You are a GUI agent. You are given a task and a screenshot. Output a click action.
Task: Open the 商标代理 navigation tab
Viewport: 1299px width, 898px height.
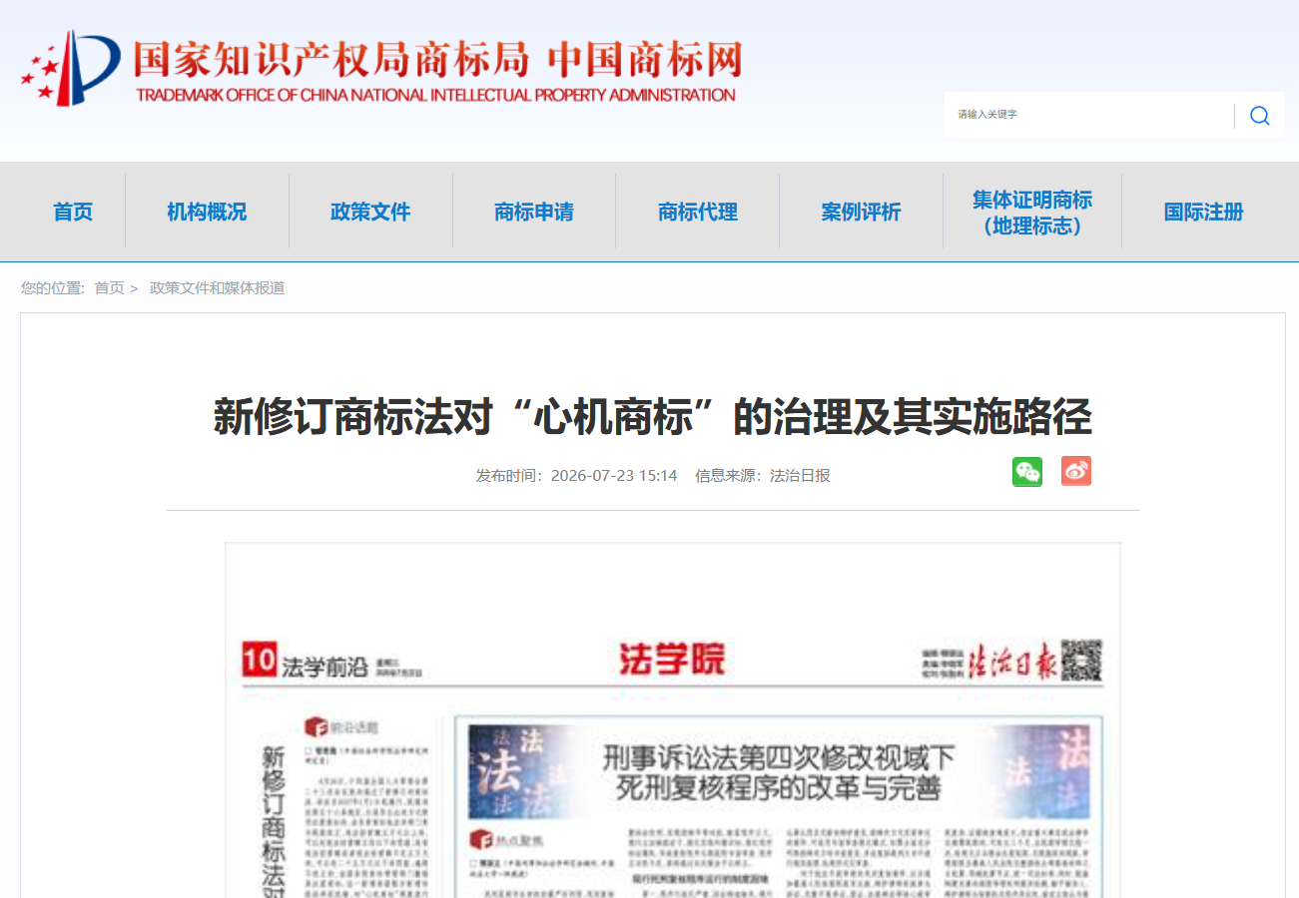tap(698, 212)
